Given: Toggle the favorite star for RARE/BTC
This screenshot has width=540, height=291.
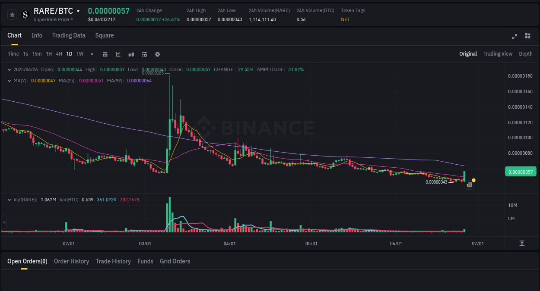Looking at the screenshot, I should (12, 14).
